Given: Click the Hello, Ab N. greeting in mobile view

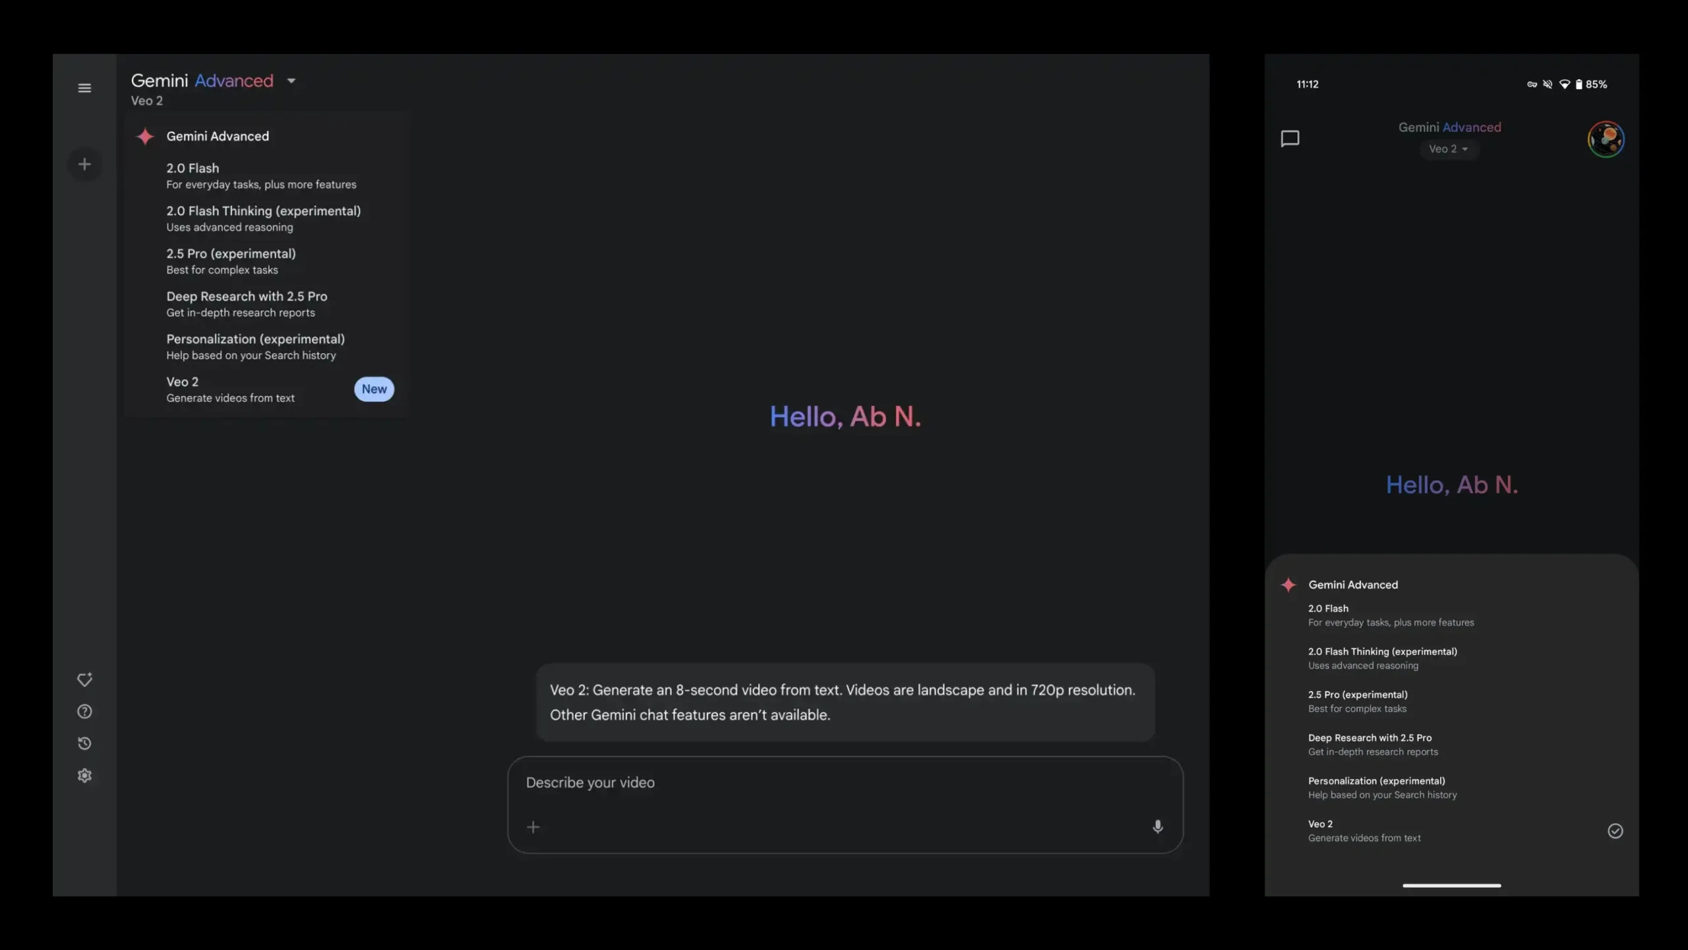Looking at the screenshot, I should point(1451,485).
